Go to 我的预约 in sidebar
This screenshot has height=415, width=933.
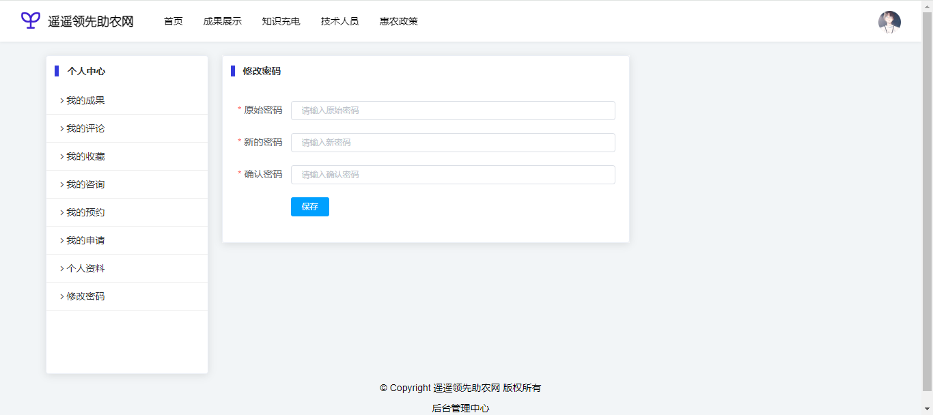click(85, 212)
